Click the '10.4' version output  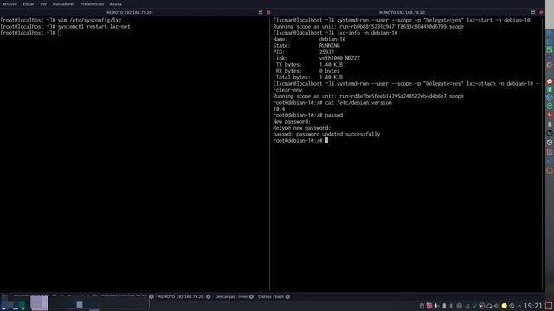(x=279, y=109)
